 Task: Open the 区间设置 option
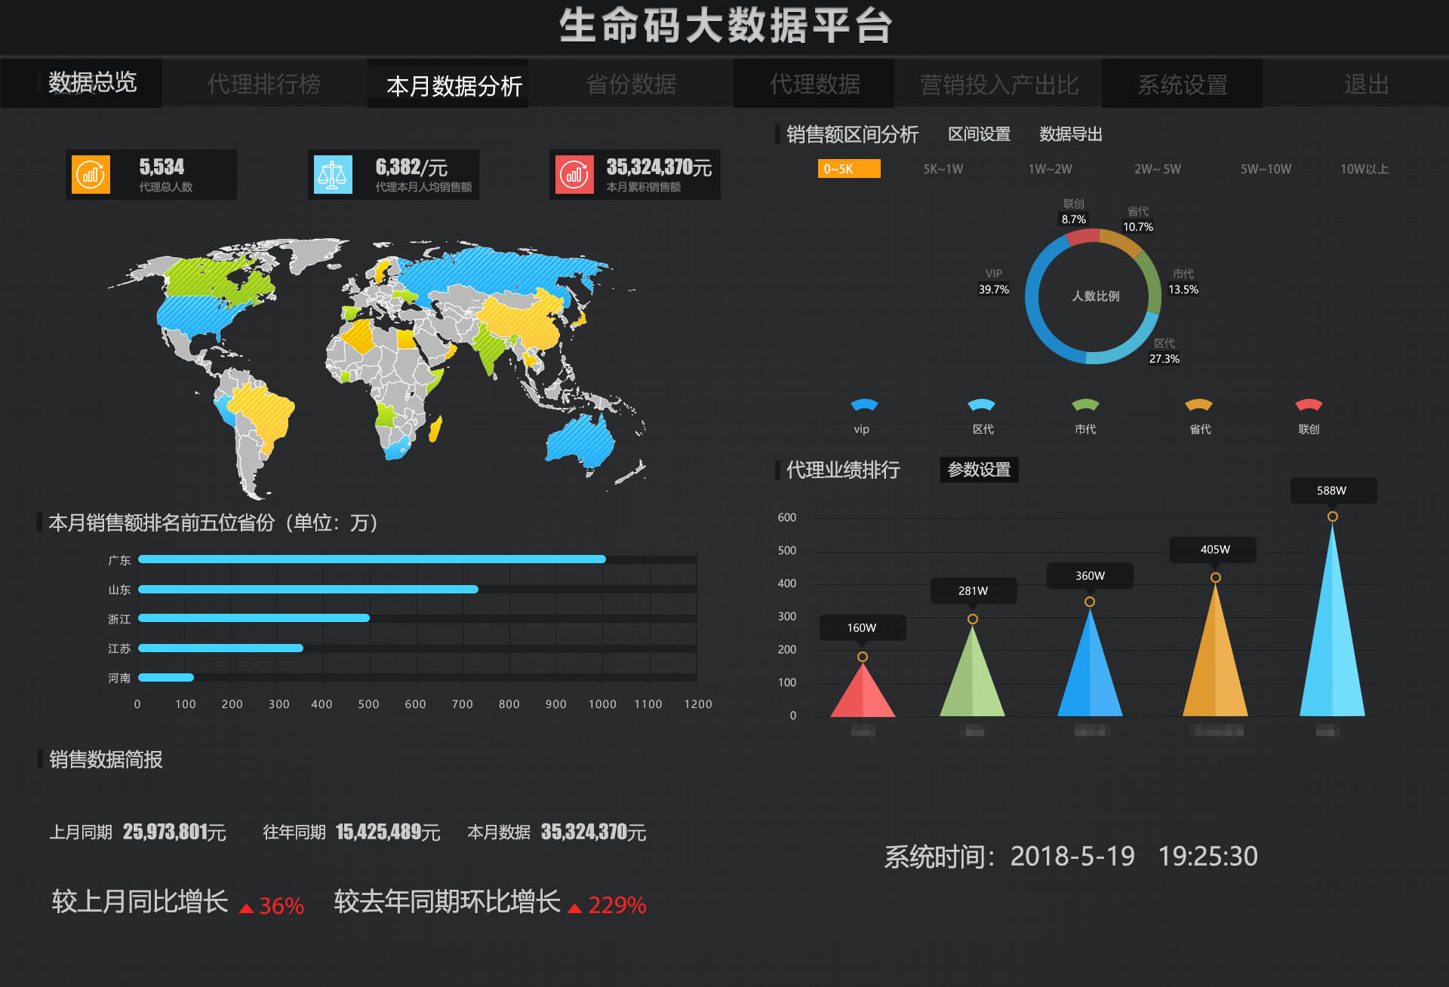(x=979, y=134)
